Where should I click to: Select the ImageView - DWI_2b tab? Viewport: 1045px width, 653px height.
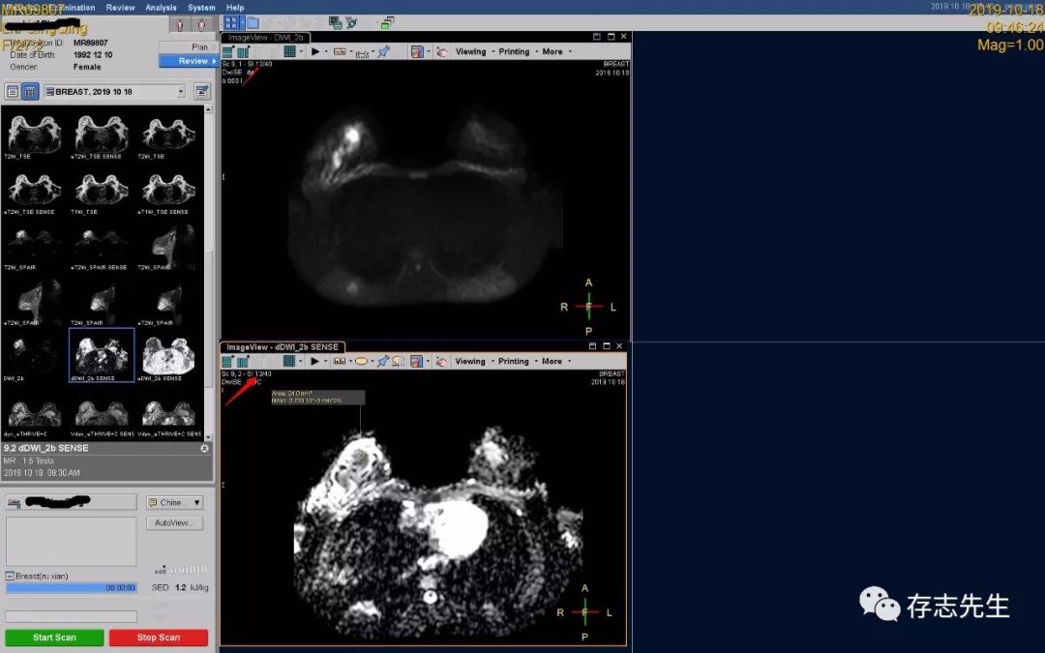265,38
